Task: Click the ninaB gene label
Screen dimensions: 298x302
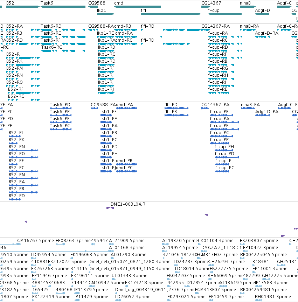Action: (x=245, y=3)
